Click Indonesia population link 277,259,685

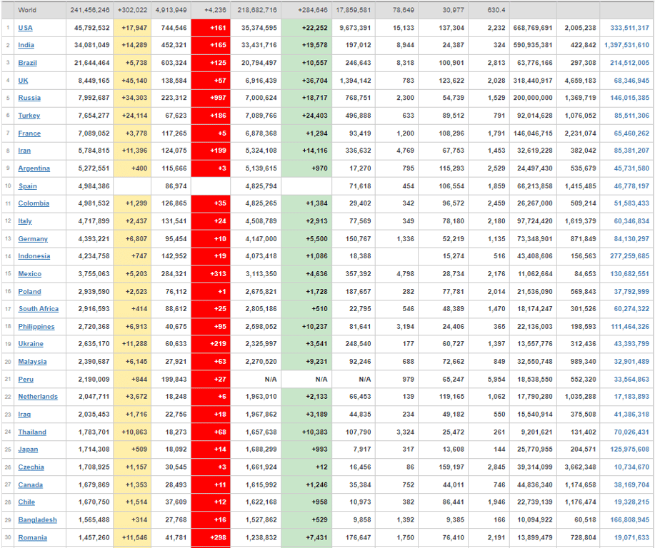pyautogui.click(x=629, y=256)
